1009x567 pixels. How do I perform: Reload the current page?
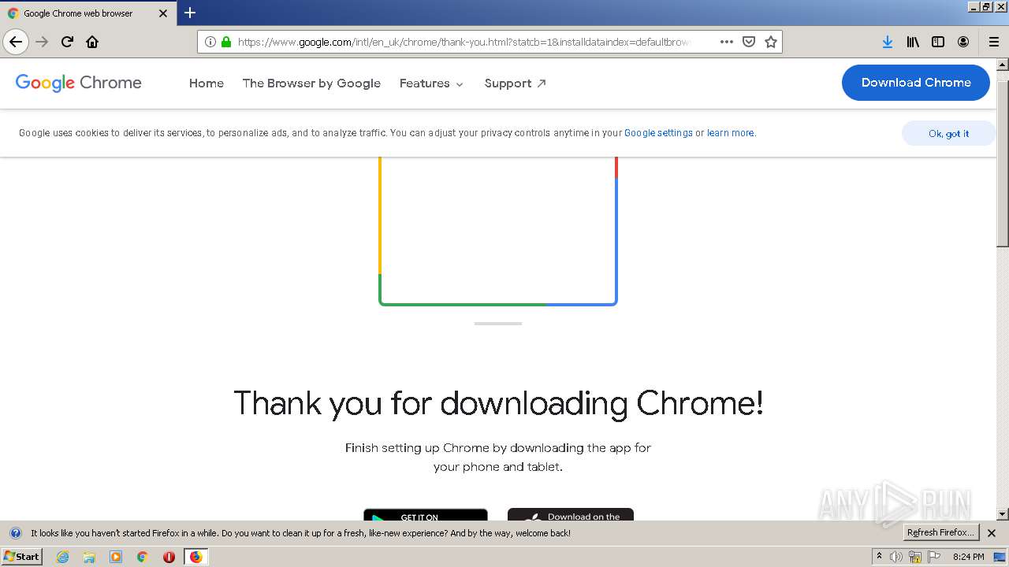[x=67, y=42]
